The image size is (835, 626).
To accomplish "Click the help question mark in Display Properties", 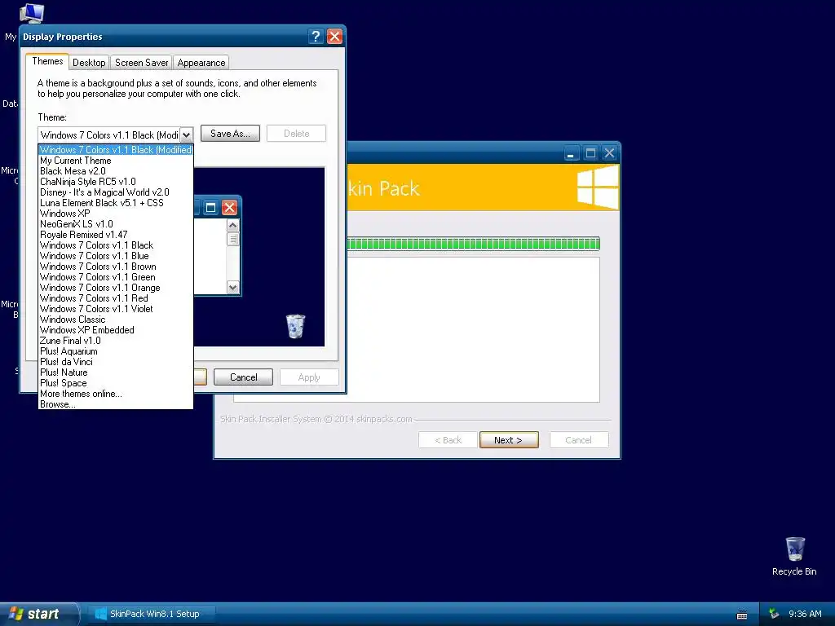I will coord(316,36).
